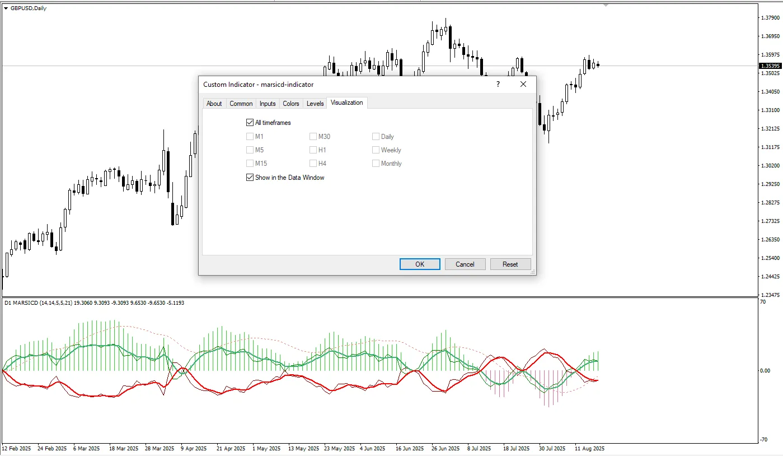Uncheck the All timeframes checkbox
Viewport: 783px width, 456px height.
(x=250, y=123)
